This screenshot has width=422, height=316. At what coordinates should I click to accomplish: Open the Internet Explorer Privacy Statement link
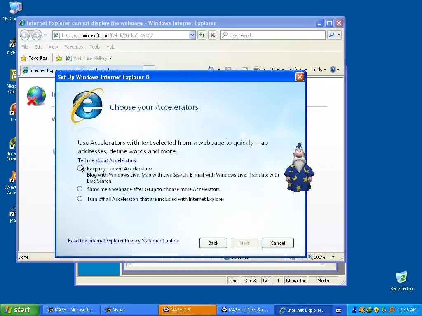click(x=123, y=241)
